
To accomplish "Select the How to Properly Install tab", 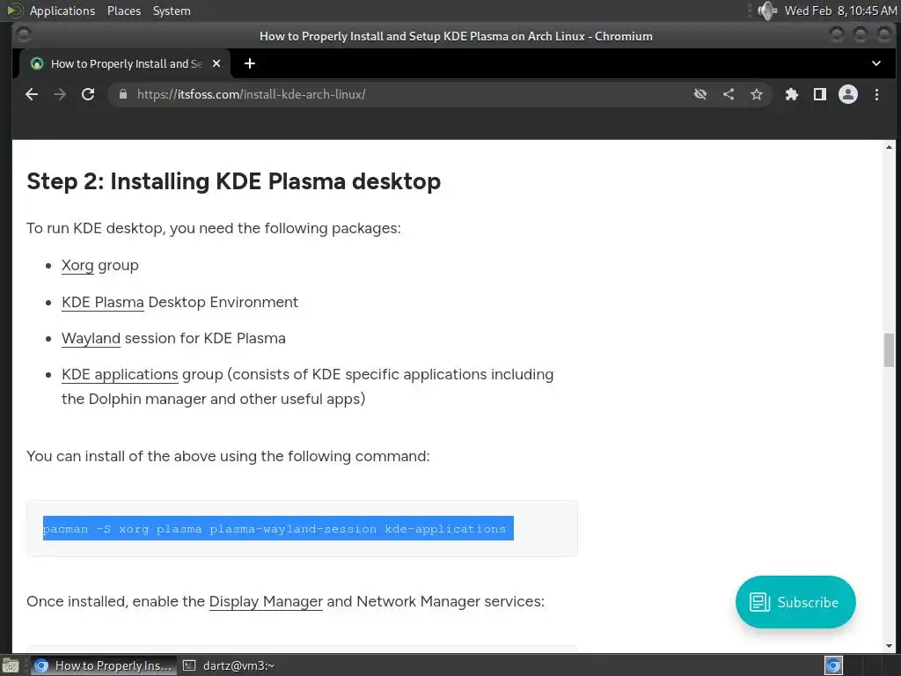I will pyautogui.click(x=126, y=63).
